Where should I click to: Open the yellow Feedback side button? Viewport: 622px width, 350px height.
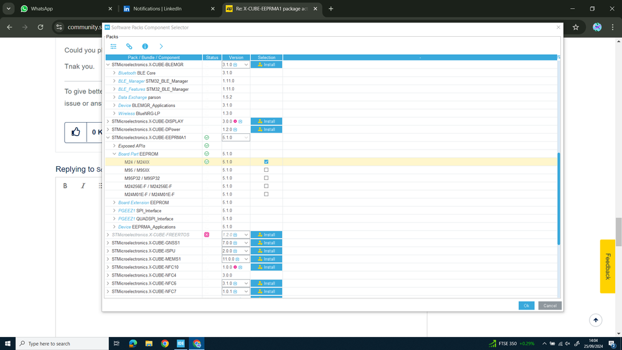607,267
